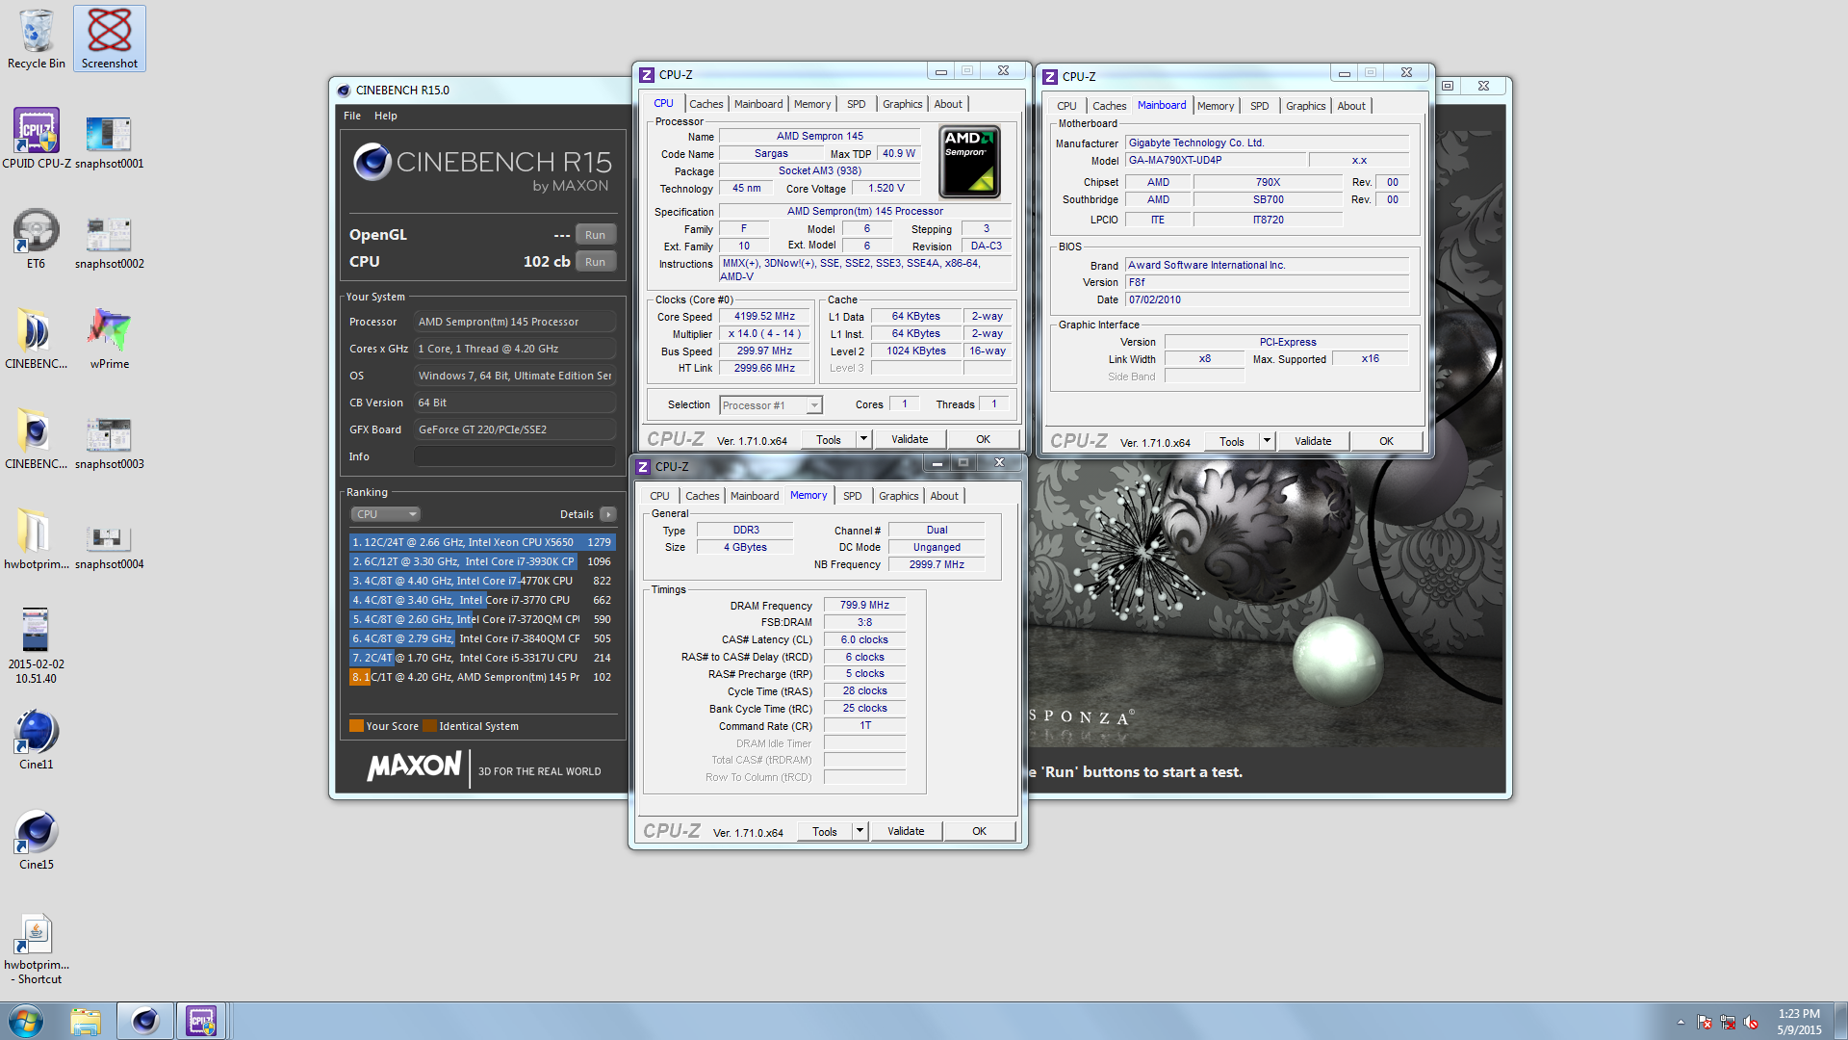
Task: Launch wPrime from the desktop
Action: pyautogui.click(x=110, y=339)
